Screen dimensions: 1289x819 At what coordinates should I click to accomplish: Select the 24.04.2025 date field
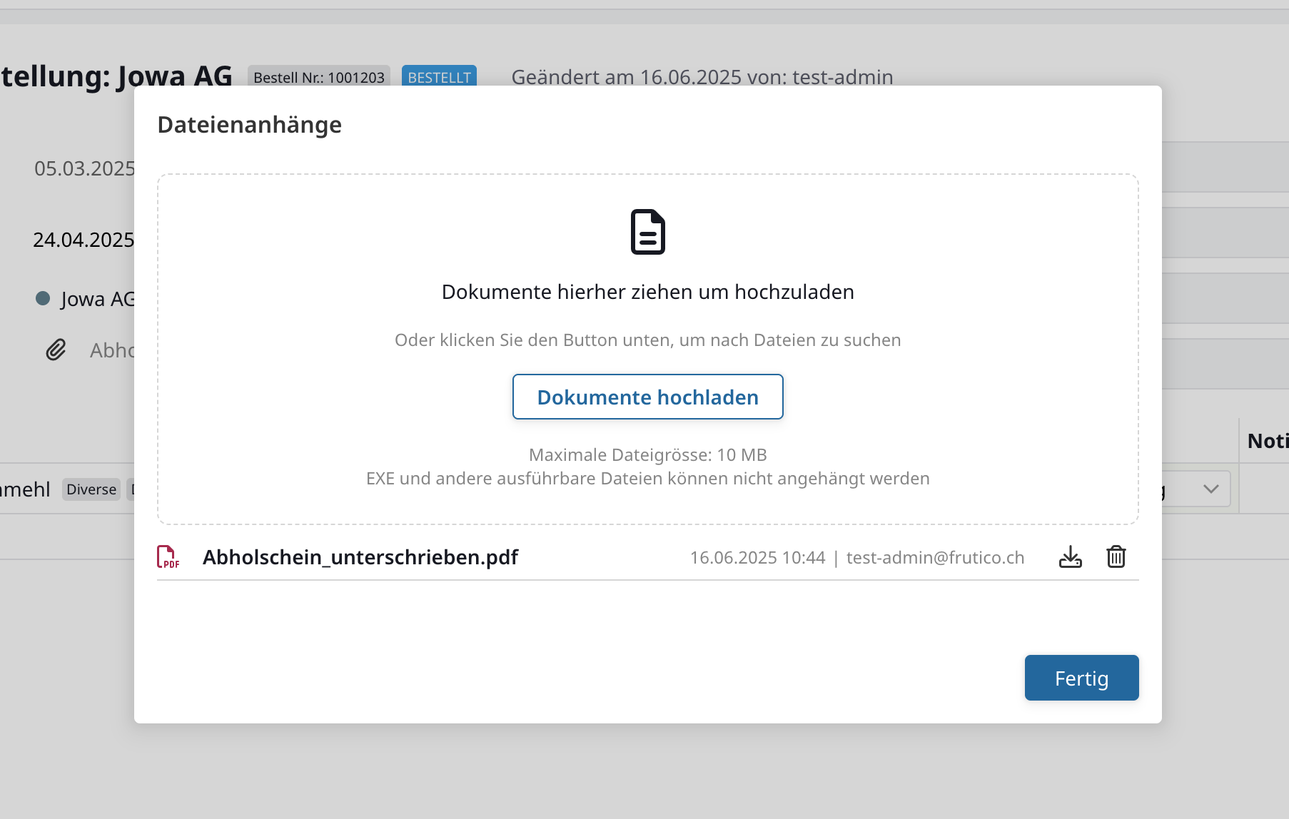pyautogui.click(x=84, y=240)
